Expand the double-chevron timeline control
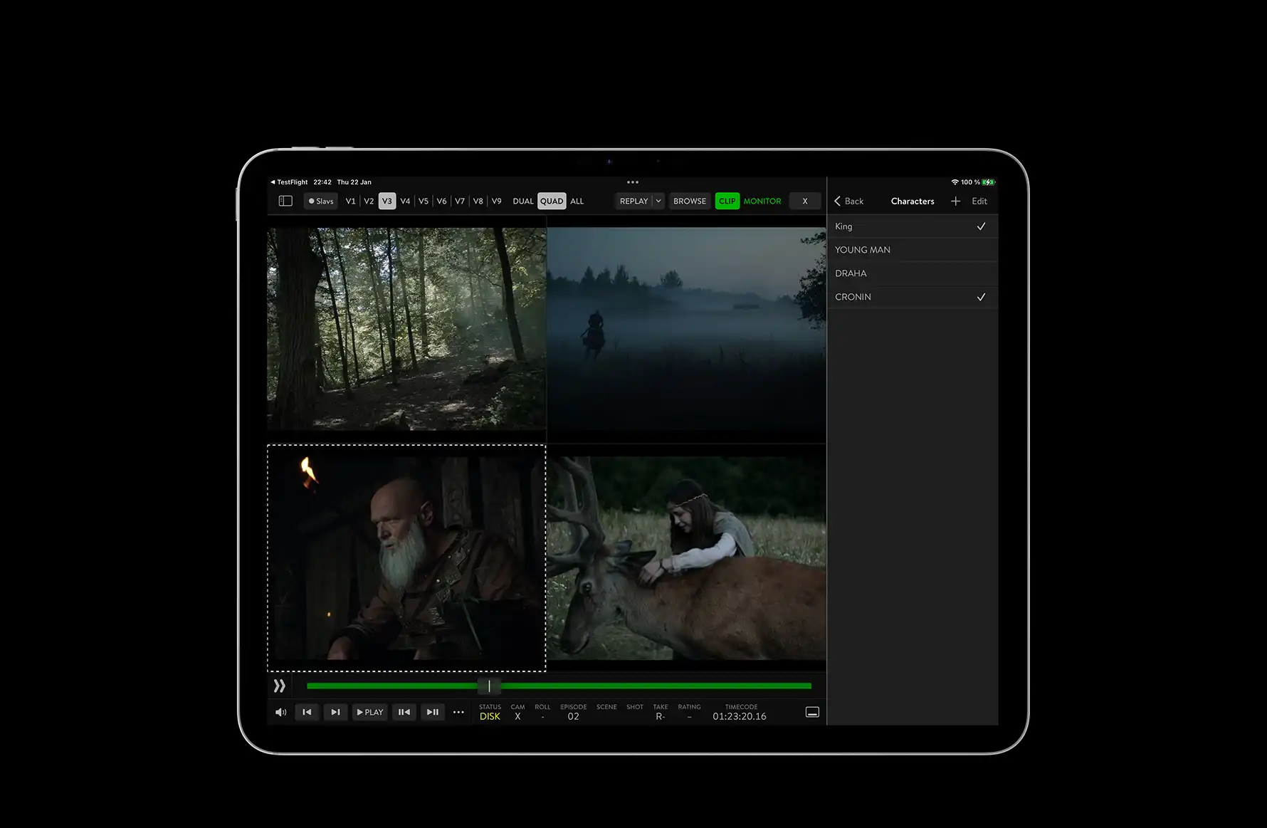This screenshot has width=1267, height=828. pos(280,686)
